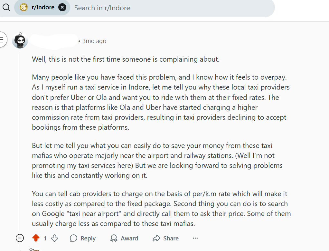Image resolution: width=329 pixels, height=251 pixels.
Task: Click the r/Indore community logo
Action: click(x=23, y=7)
